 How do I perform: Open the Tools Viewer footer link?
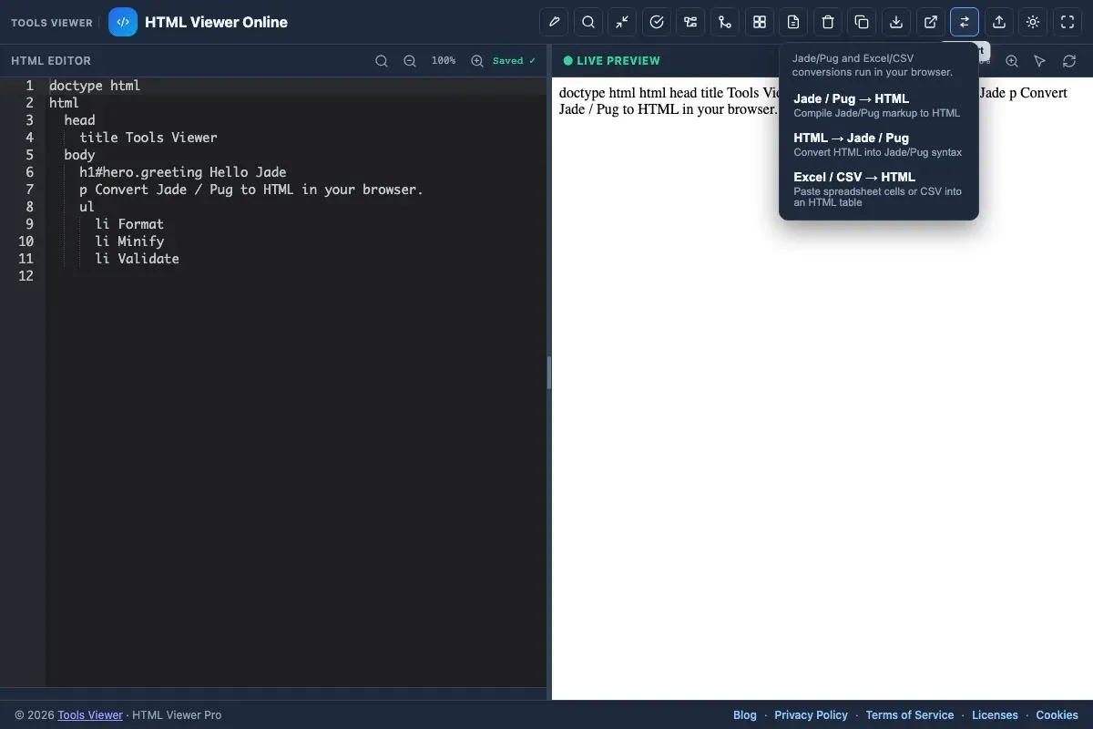[x=90, y=715]
